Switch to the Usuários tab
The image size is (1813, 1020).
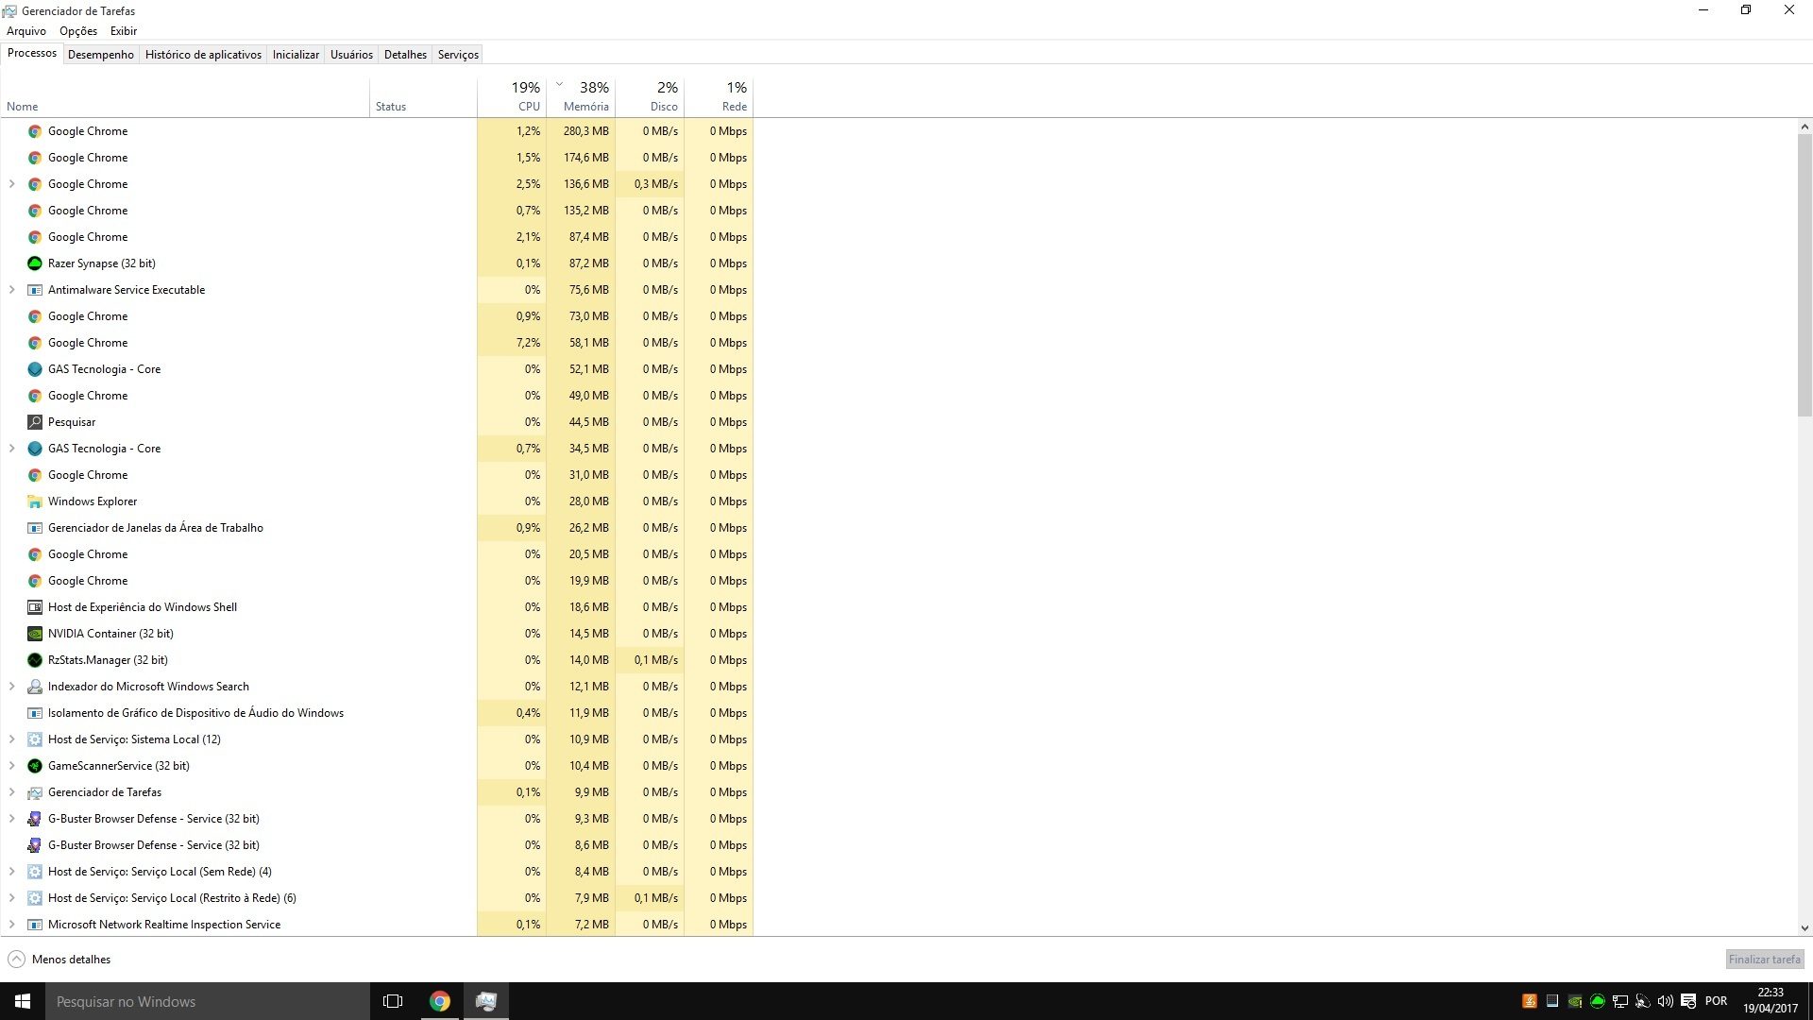tap(351, 55)
